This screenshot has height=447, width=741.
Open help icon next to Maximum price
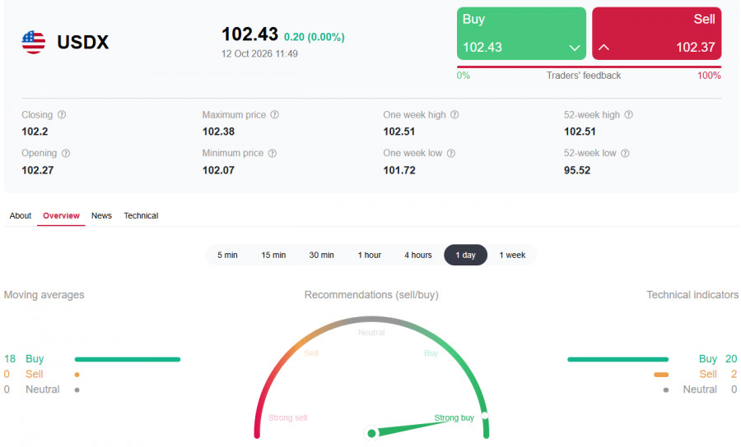tap(274, 114)
